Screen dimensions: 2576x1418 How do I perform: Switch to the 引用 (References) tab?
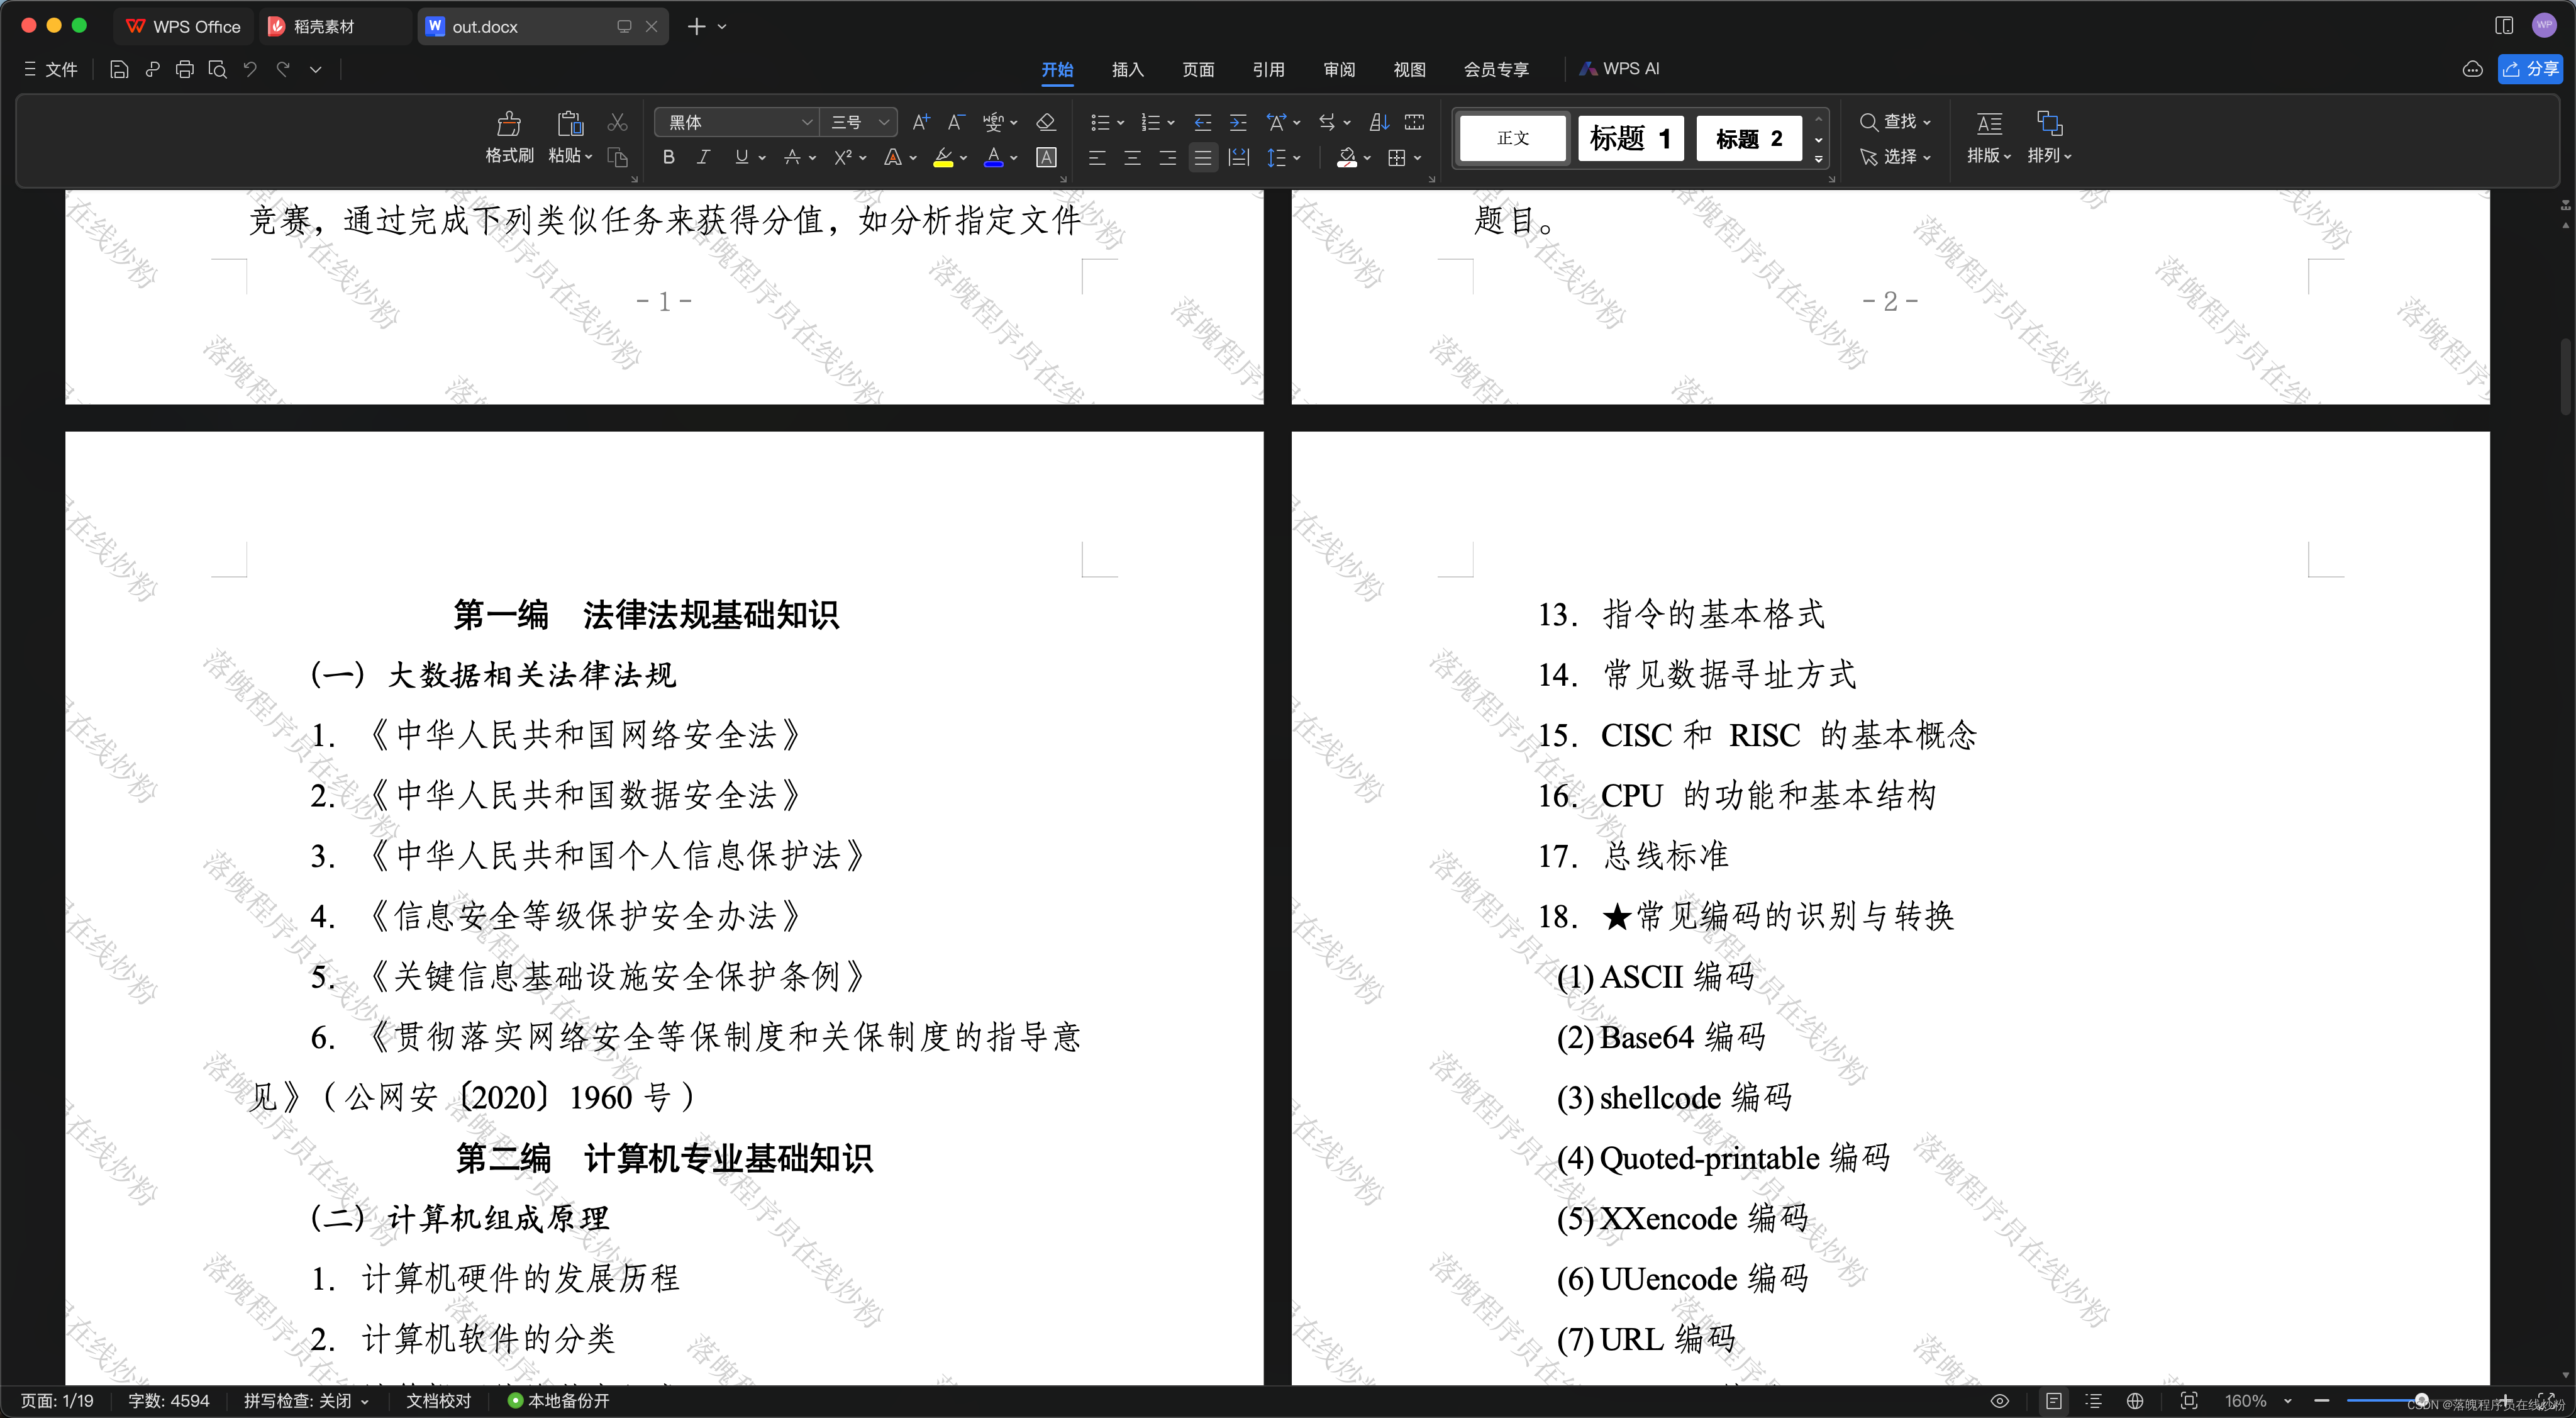click(x=1268, y=69)
